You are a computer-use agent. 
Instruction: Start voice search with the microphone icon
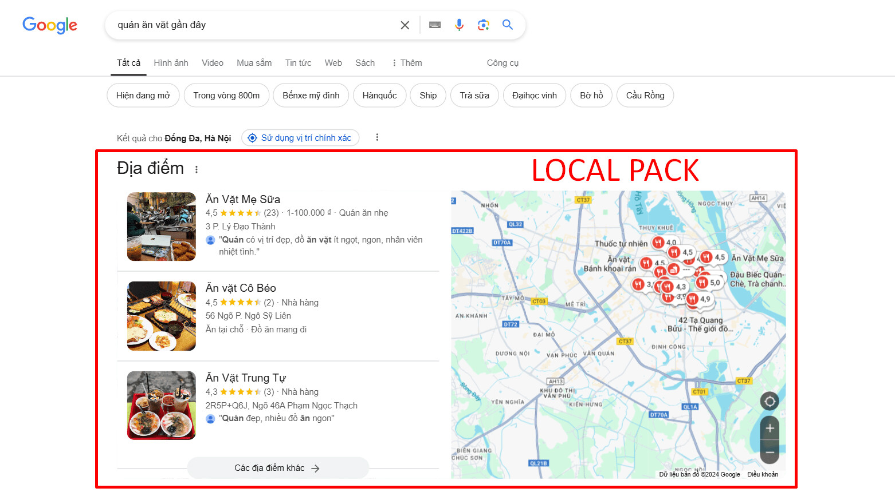click(x=459, y=25)
